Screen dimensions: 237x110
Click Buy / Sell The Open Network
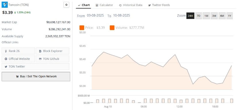pyautogui.click(x=36, y=76)
